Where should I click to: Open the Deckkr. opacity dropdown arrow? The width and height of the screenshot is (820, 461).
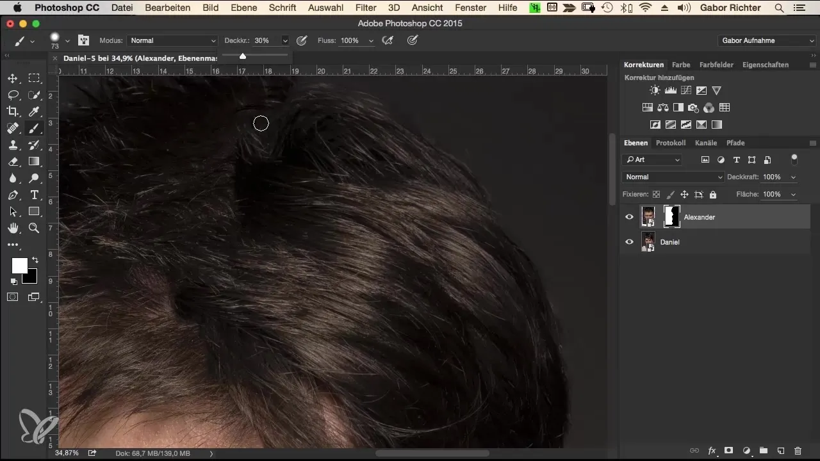(x=285, y=40)
